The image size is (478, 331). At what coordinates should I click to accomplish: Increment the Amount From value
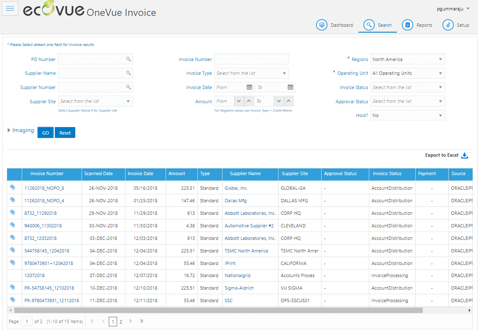(249, 101)
